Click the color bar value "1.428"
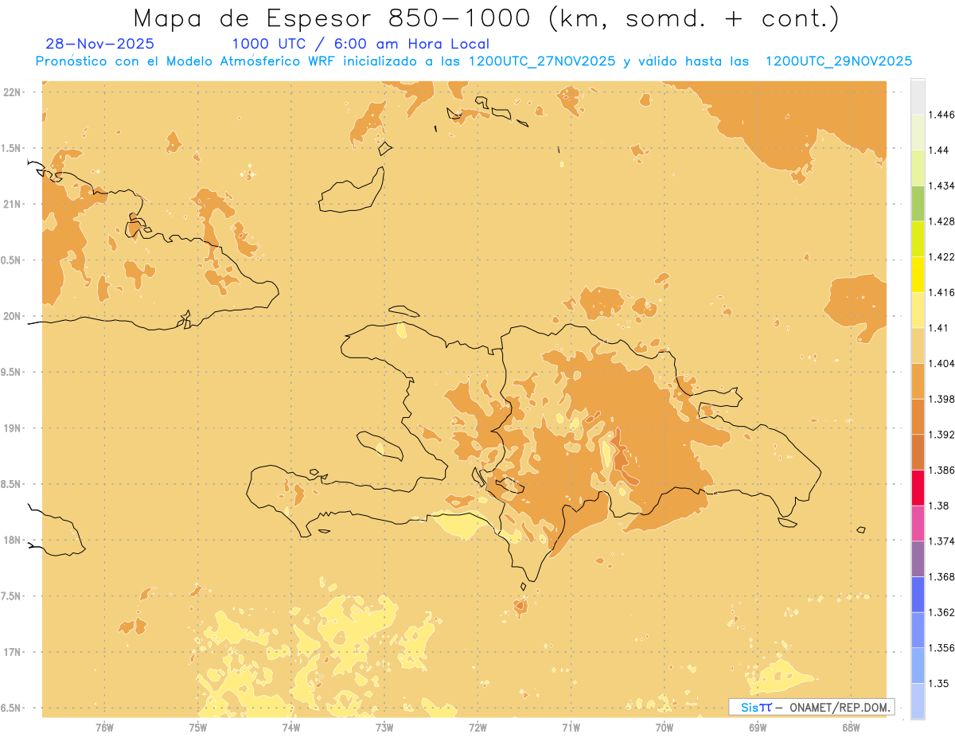Image resolution: width=955 pixels, height=738 pixels. [x=942, y=221]
